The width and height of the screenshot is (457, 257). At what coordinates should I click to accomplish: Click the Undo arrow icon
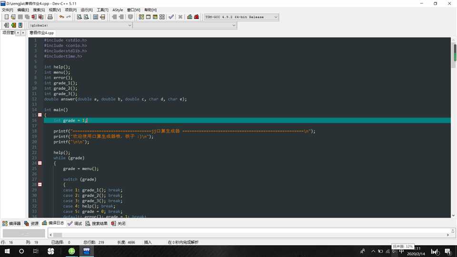[61, 17]
